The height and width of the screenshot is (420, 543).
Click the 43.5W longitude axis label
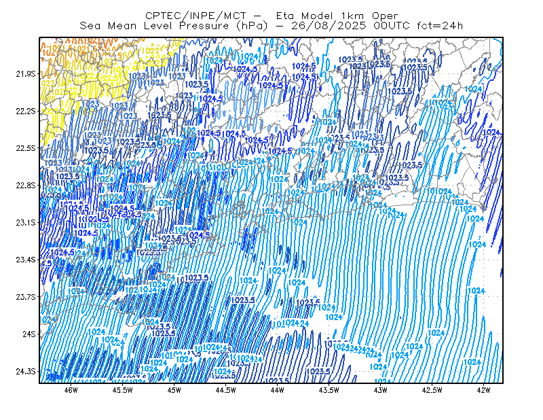click(x=329, y=390)
